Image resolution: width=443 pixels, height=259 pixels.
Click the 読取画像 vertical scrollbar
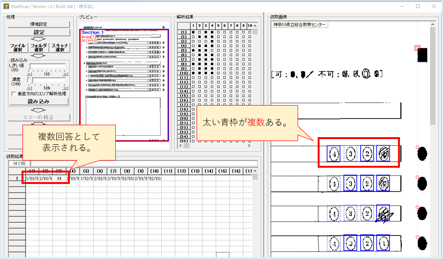click(x=433, y=143)
